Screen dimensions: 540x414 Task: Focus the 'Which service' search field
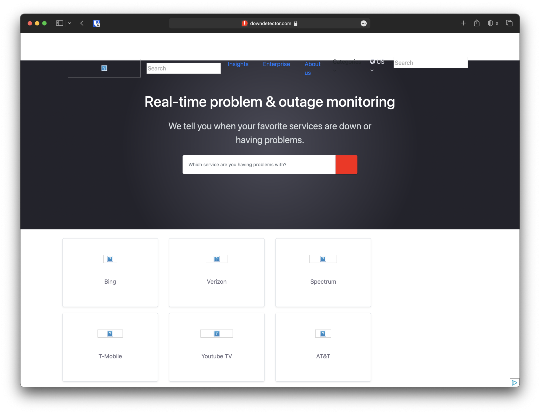(x=259, y=165)
